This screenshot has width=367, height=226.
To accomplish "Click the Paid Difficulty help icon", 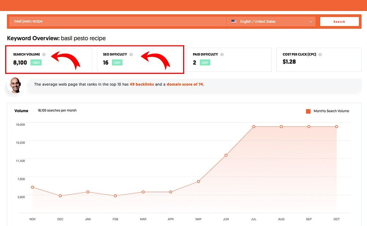I will (x=222, y=55).
